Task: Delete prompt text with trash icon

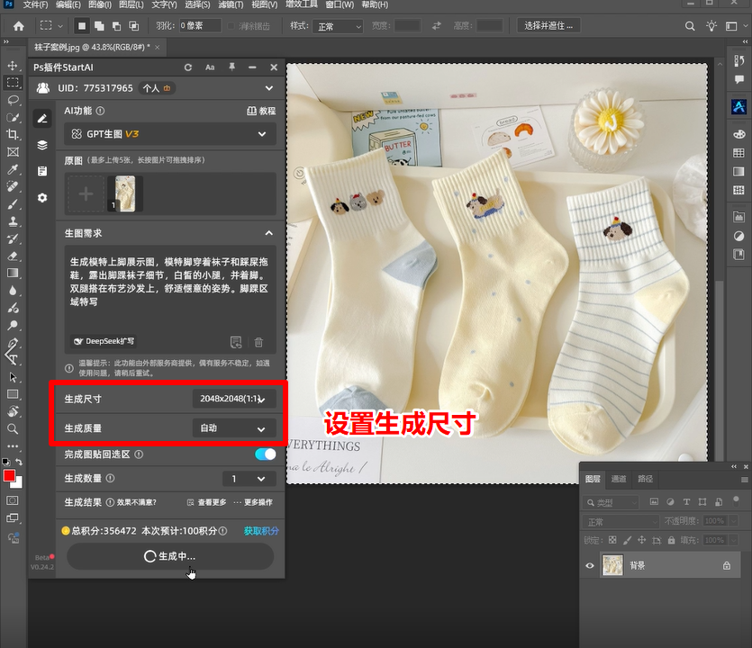Action: (x=258, y=342)
